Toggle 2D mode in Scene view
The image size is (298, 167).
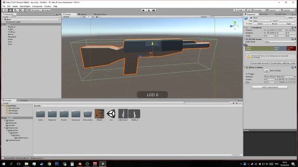(x=84, y=17)
